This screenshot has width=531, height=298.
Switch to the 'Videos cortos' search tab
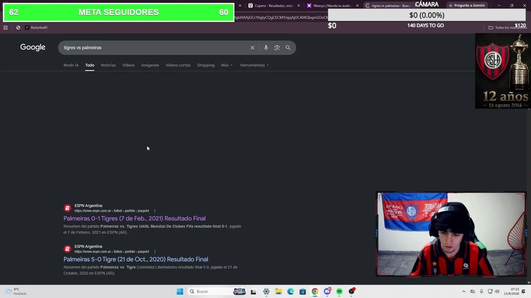click(x=178, y=65)
